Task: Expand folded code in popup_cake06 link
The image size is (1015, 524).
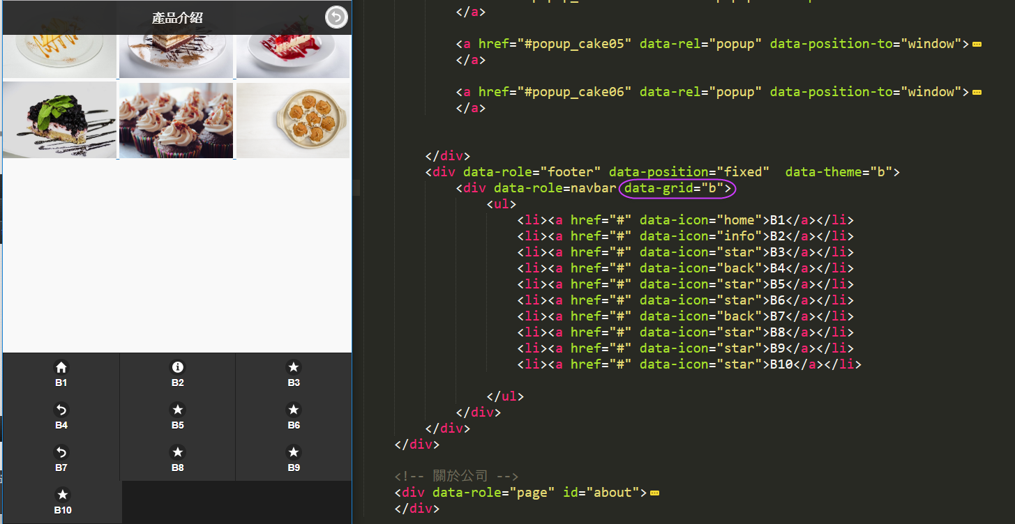Action: pos(977,92)
